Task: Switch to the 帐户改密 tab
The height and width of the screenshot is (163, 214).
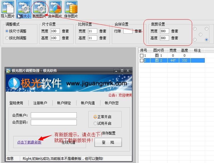Action: click(x=112, y=103)
